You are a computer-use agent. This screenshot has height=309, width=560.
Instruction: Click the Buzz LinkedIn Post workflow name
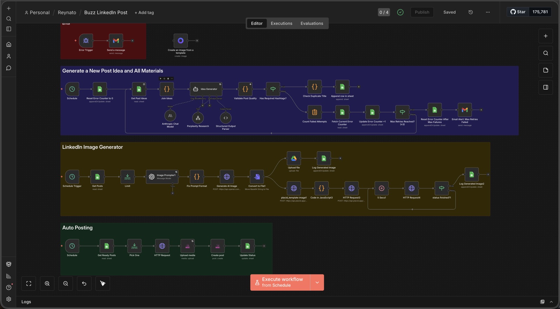click(106, 13)
